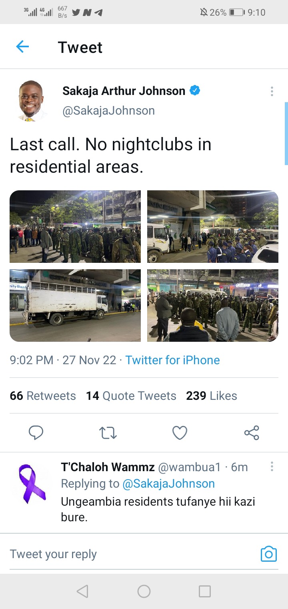View the 66 Retweets list
This screenshot has height=609, width=288.
pos(43,396)
